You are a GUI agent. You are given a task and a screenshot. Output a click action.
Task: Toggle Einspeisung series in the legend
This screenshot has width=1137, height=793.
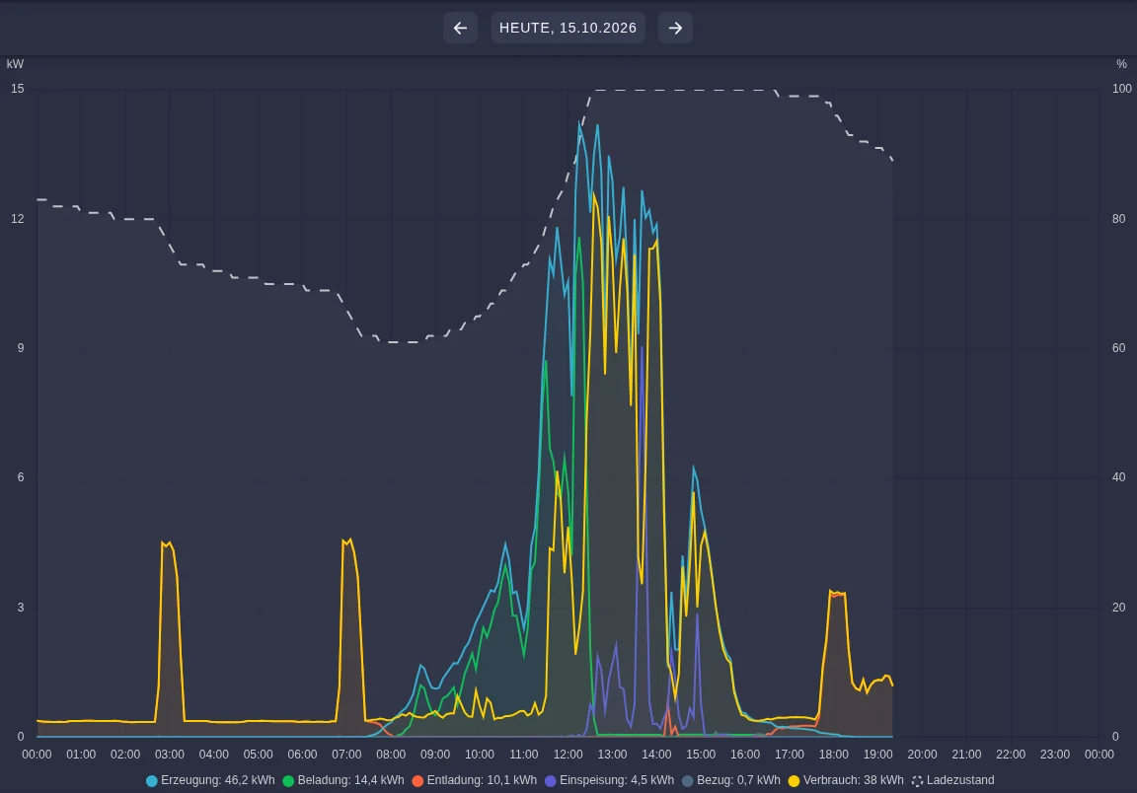(609, 781)
